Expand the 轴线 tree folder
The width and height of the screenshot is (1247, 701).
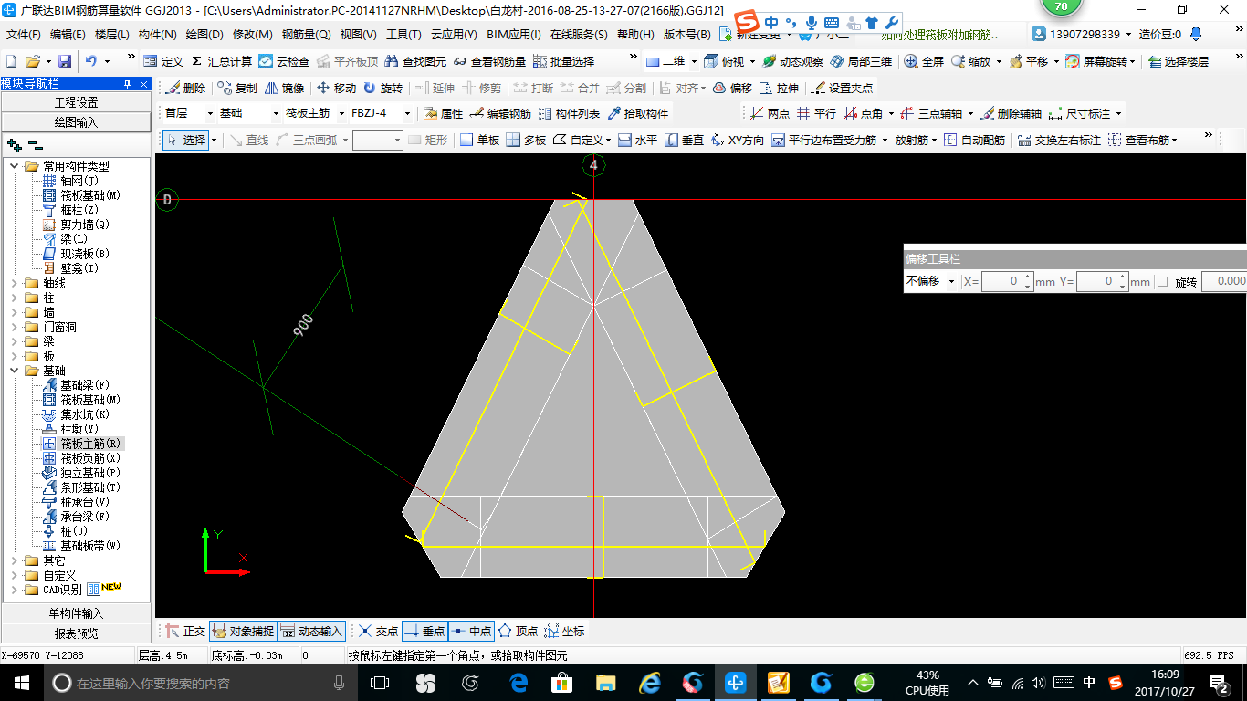pyautogui.click(x=14, y=283)
